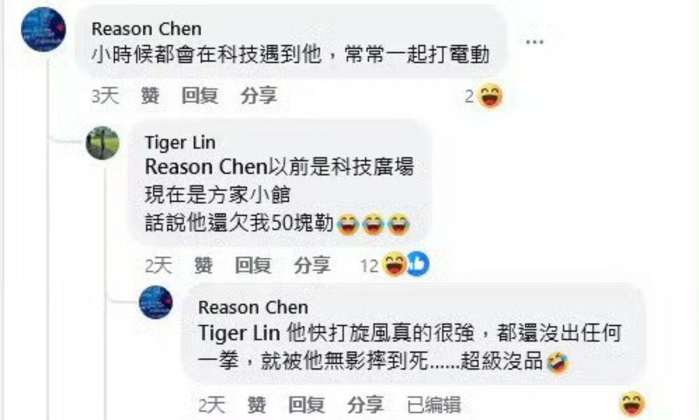Share Tiger Lin's reply using 分享
The height and width of the screenshot is (420, 699).
(312, 265)
